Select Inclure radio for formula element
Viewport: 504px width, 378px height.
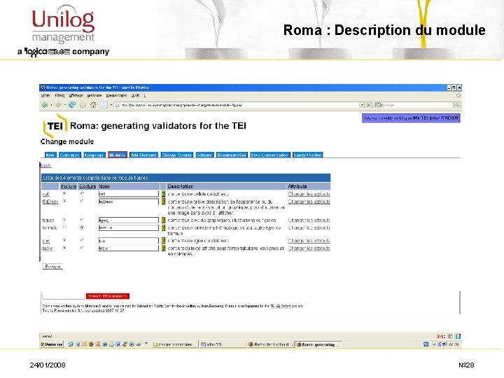tap(64, 227)
